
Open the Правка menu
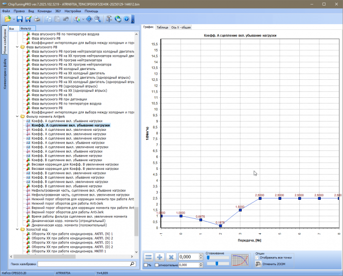[19, 11]
